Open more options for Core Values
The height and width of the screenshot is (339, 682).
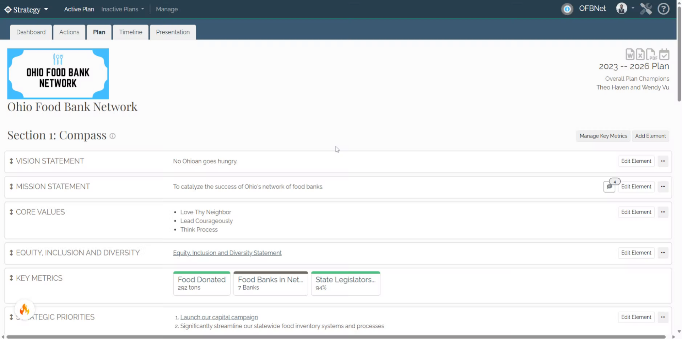pyautogui.click(x=663, y=212)
